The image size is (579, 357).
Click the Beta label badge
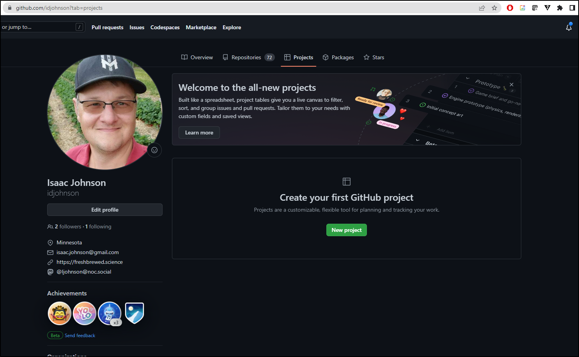55,336
